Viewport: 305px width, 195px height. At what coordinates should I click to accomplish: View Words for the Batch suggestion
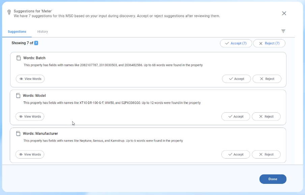(x=30, y=79)
